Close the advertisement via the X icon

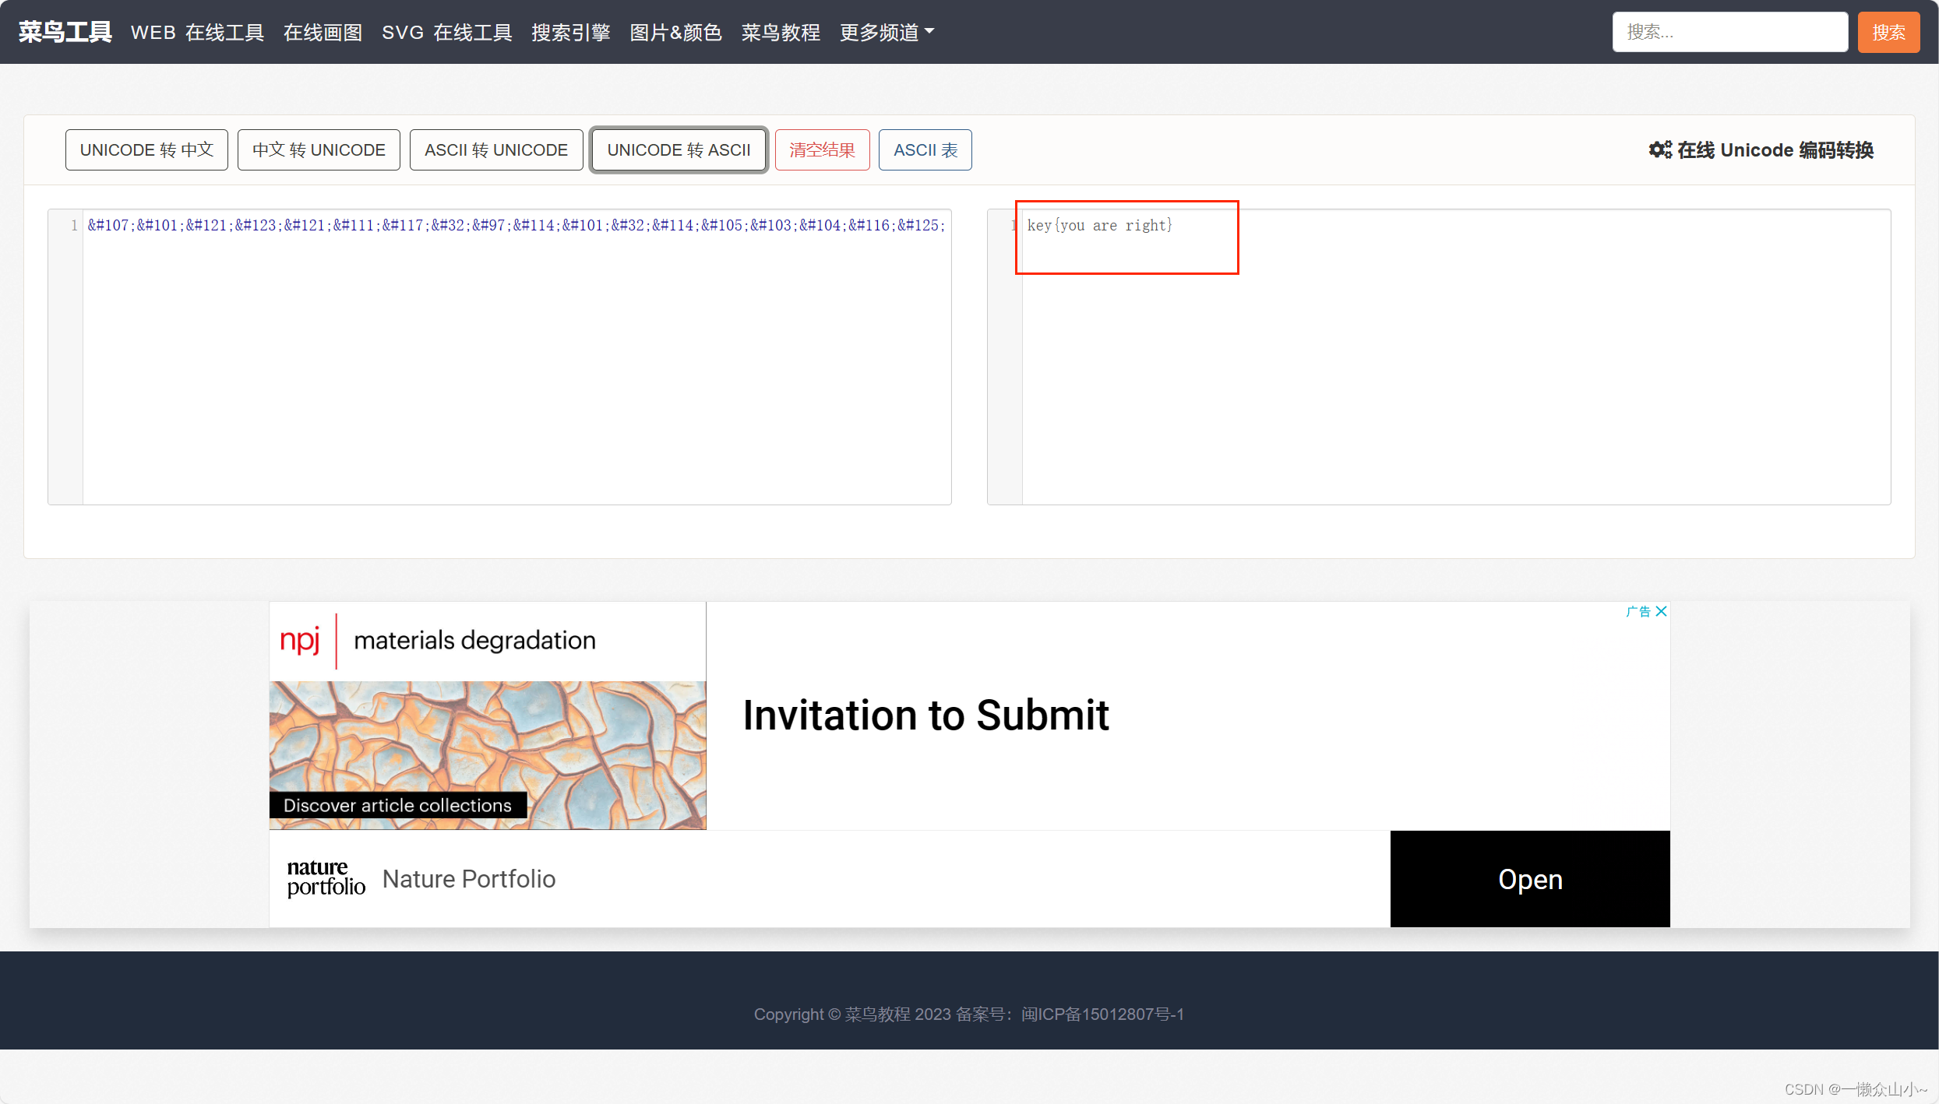click(x=1661, y=611)
